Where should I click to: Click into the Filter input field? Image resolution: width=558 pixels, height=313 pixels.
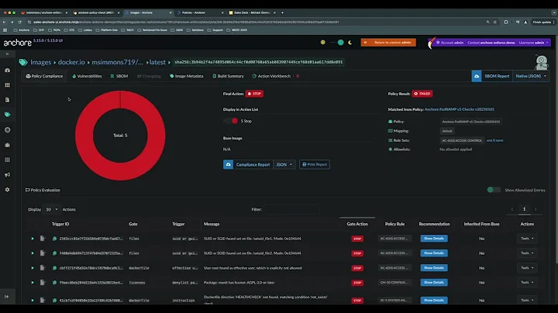(x=291, y=209)
